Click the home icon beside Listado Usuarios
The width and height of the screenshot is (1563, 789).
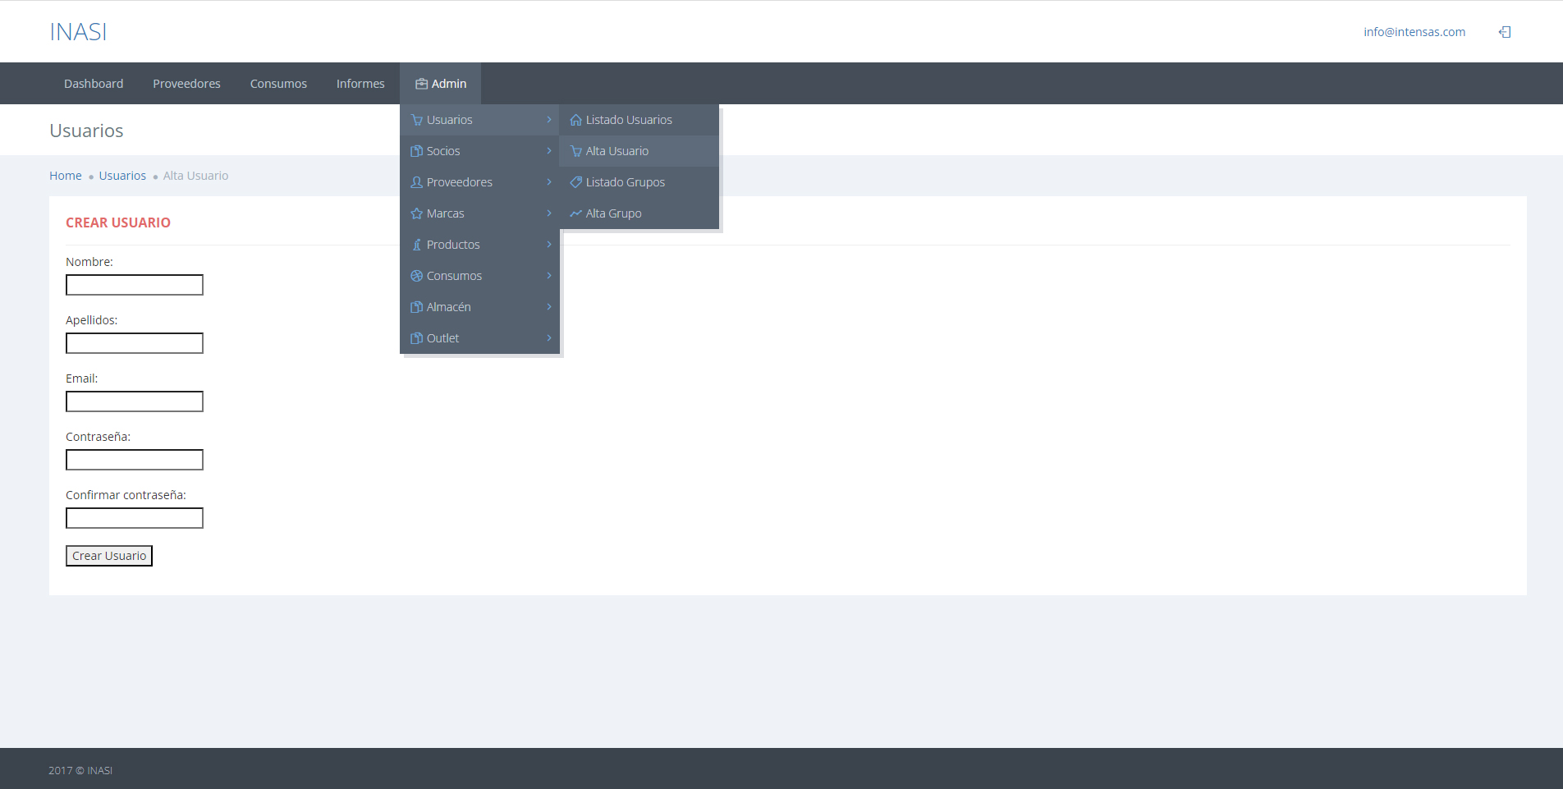point(575,120)
